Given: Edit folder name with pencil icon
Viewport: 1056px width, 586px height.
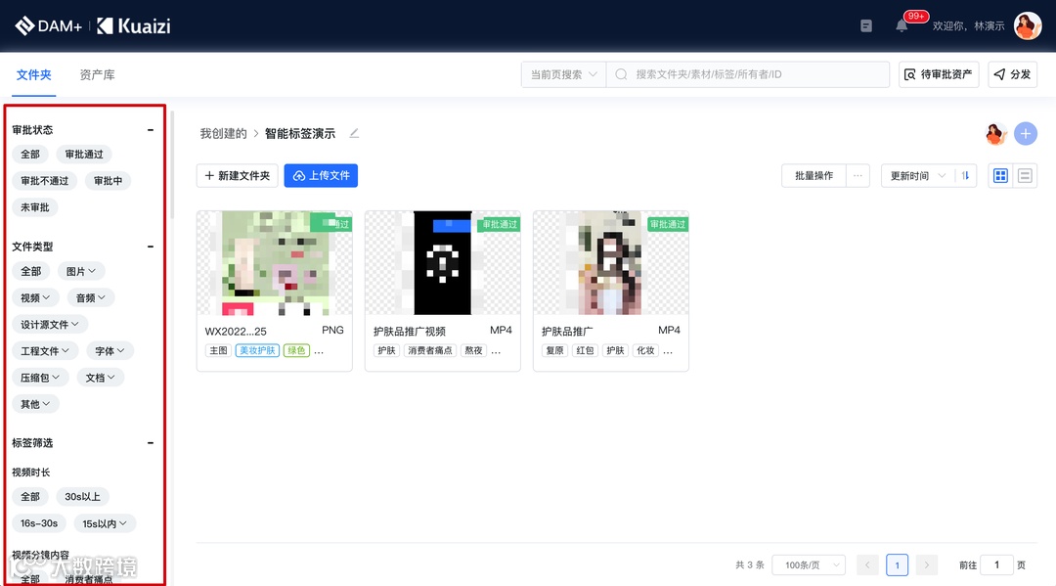Looking at the screenshot, I should coord(354,133).
